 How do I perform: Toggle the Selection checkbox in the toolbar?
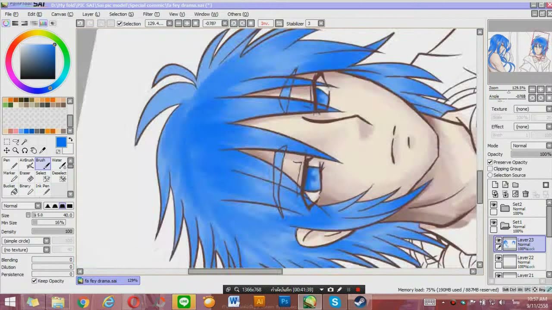(x=120, y=24)
